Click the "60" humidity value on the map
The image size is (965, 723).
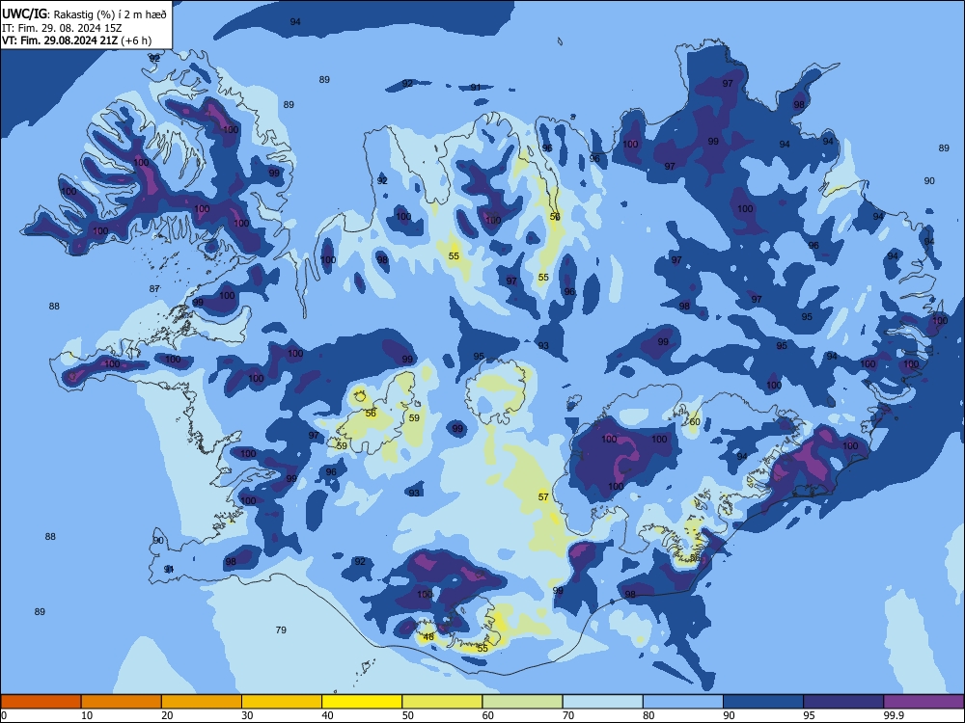pos(694,422)
